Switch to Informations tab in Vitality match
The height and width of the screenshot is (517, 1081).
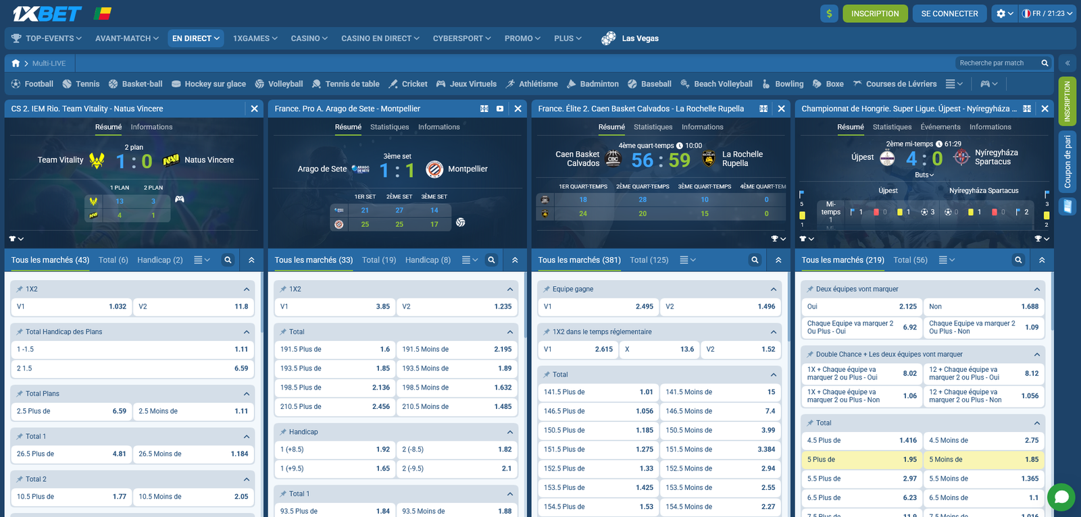coord(151,127)
